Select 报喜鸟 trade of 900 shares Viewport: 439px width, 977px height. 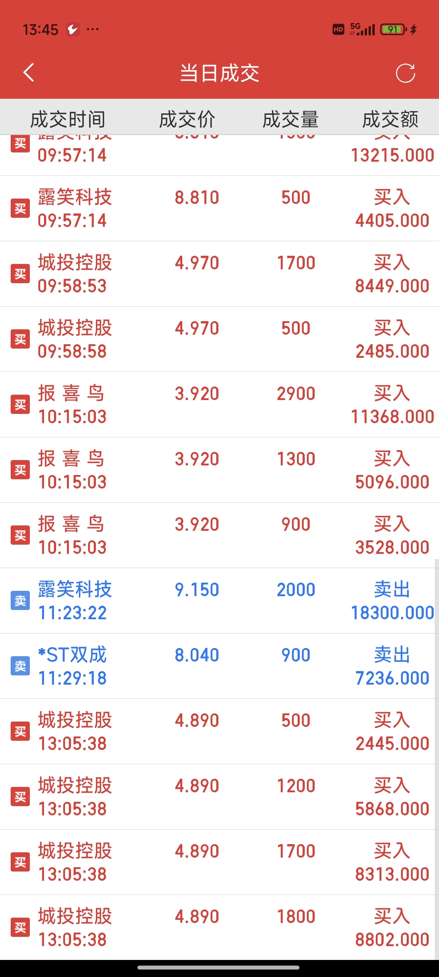(x=220, y=535)
